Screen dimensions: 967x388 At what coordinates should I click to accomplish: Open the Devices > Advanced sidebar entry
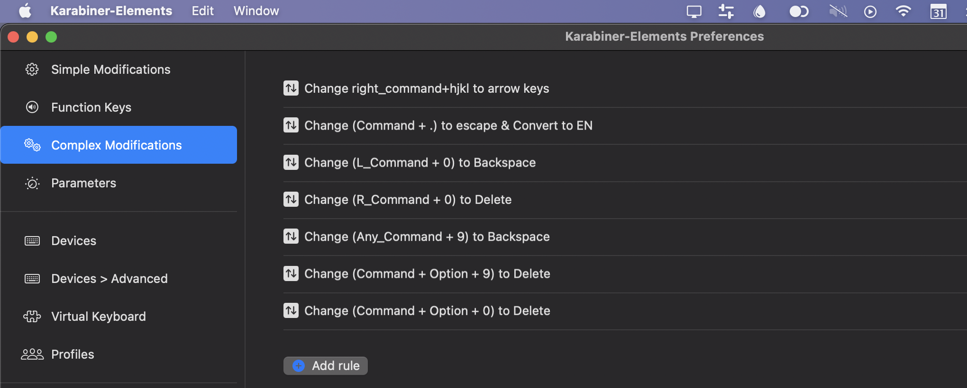coord(109,278)
